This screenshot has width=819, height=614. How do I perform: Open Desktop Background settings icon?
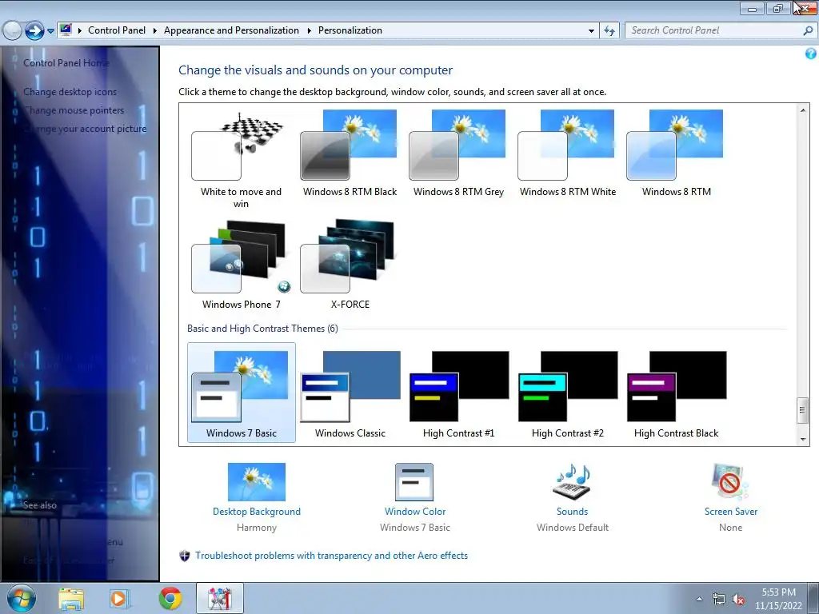pos(257,482)
